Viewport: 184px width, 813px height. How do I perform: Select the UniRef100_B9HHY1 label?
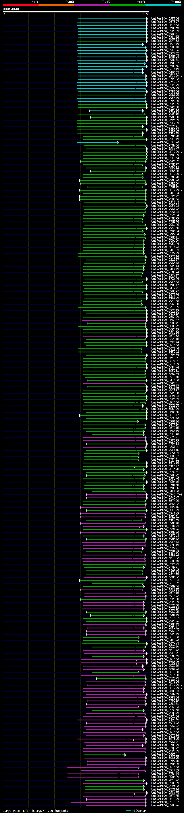pos(165,323)
